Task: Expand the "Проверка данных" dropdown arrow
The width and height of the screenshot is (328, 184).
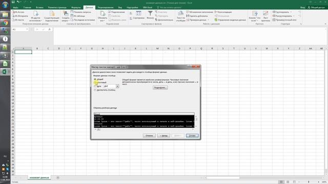Action: [x=209, y=20]
